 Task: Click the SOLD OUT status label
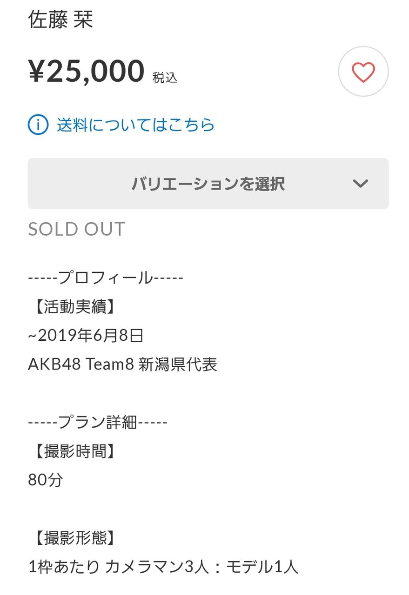(x=77, y=229)
